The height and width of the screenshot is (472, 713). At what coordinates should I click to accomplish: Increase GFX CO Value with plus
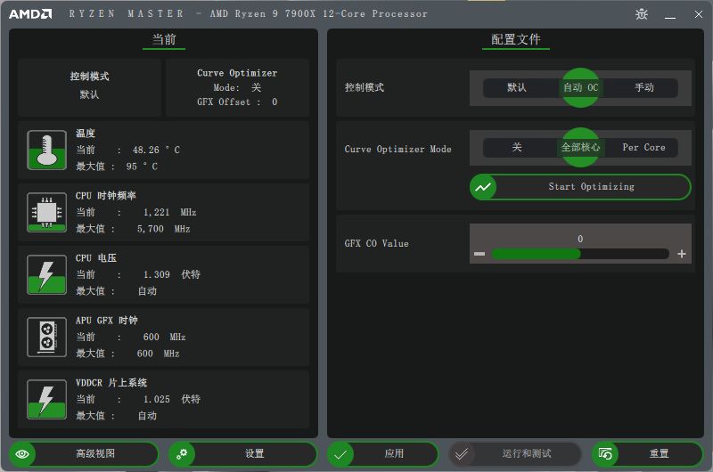pos(681,254)
